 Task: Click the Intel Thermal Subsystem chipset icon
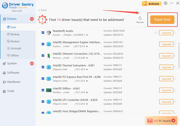pyautogui.click(x=49, y=67)
